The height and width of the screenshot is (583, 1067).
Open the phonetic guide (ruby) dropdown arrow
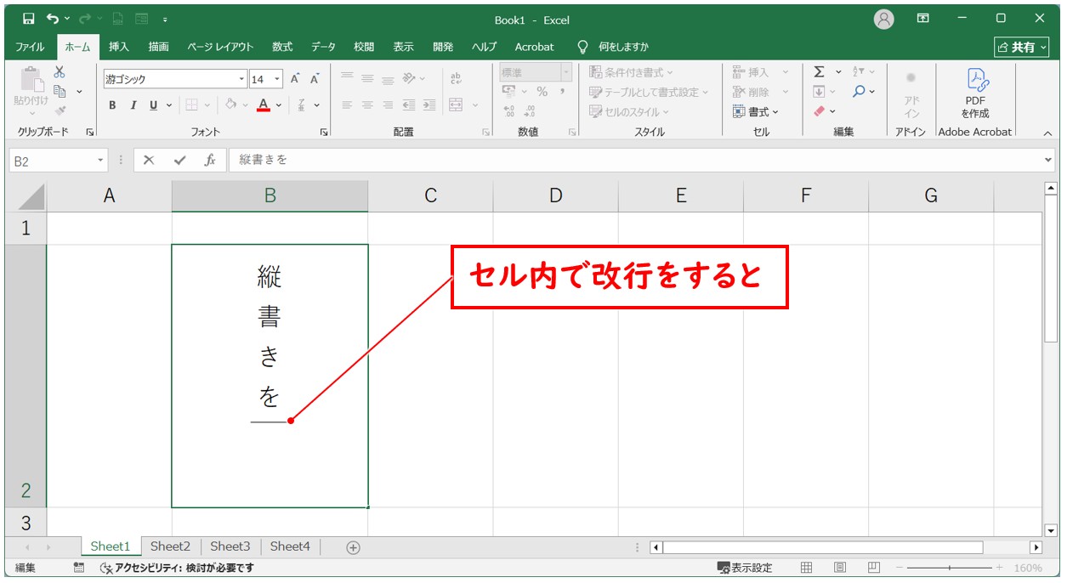click(317, 105)
